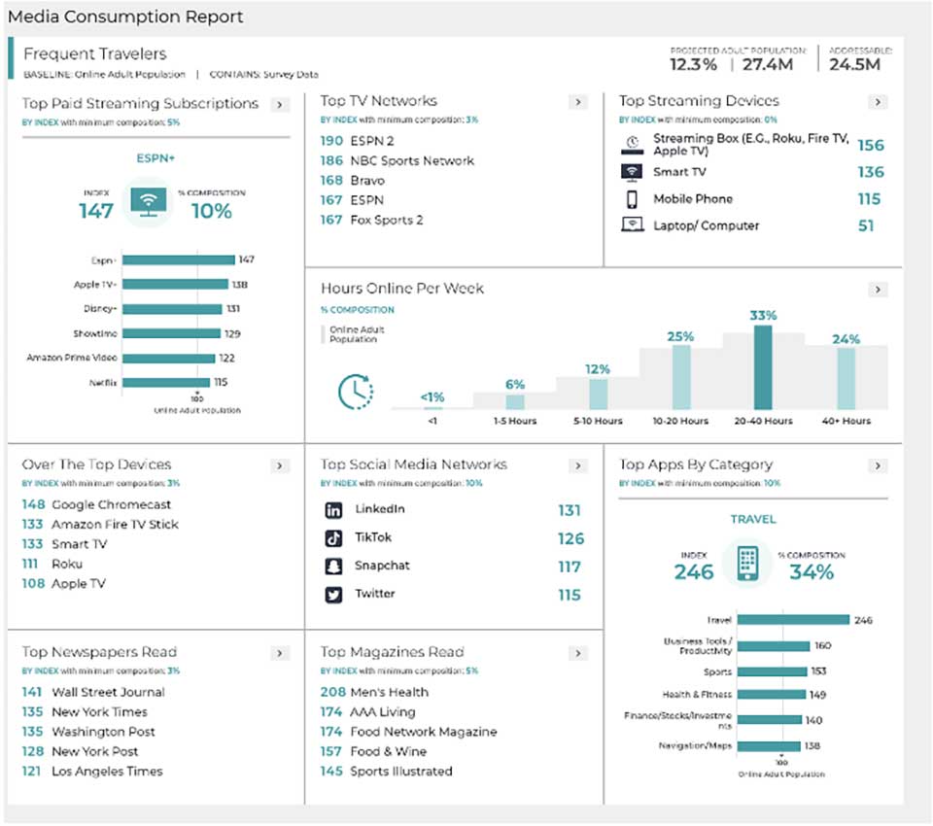Open the Top Magazines Read panel arrow
This screenshot has width=933, height=826.
tap(577, 653)
